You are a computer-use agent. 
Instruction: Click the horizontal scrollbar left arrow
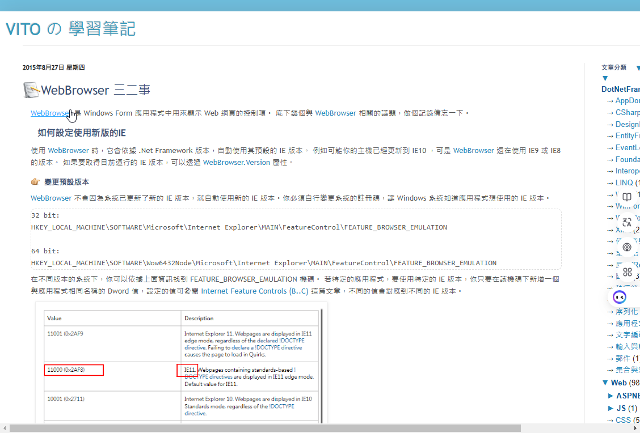pyautogui.click(x=4, y=428)
